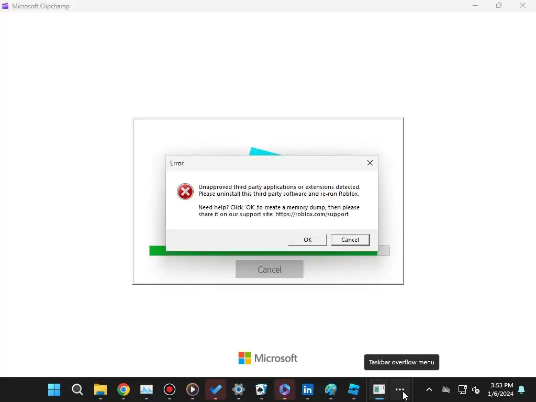Select the active Roblox installer taskbar icon
This screenshot has width=536, height=402.
pyautogui.click(x=379, y=389)
